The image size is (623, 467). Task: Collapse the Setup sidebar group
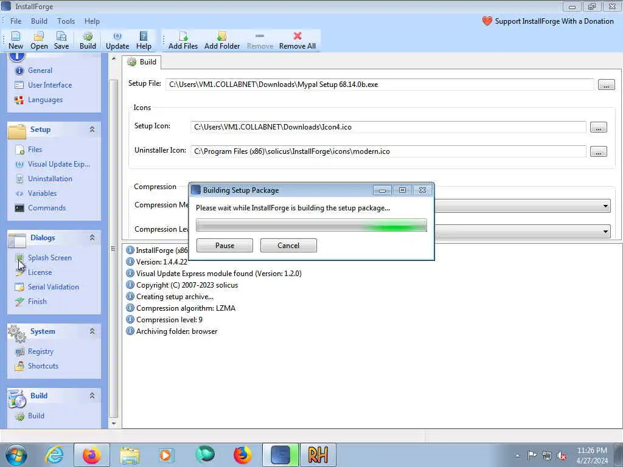pyautogui.click(x=92, y=130)
